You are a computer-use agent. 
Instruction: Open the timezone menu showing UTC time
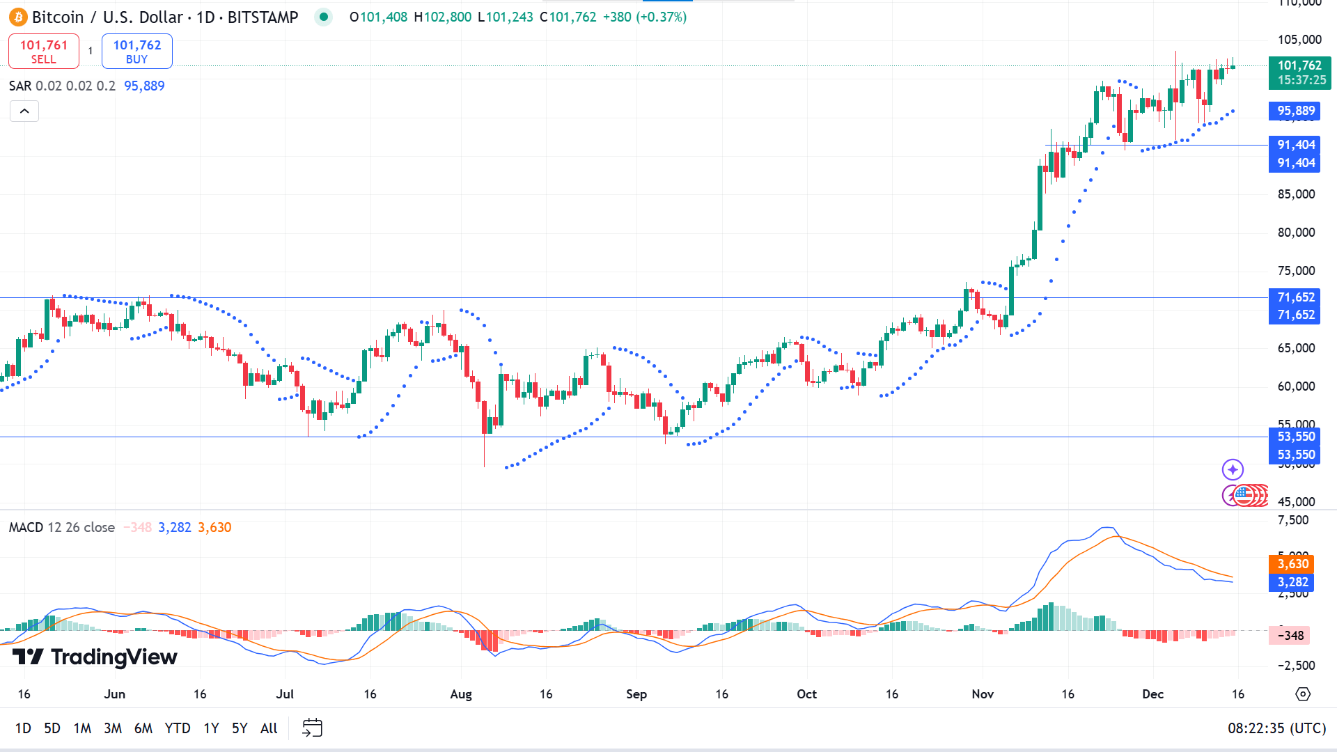(1276, 728)
